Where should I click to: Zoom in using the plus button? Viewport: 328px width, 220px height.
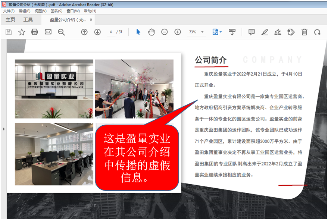point(178,32)
